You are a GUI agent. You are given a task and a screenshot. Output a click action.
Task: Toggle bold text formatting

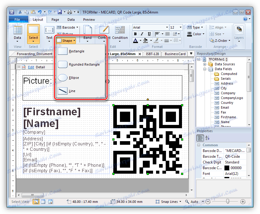click(x=136, y=34)
